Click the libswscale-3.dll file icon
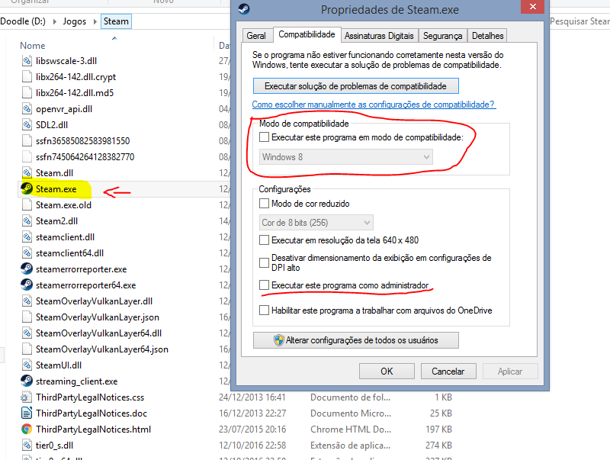The image size is (610, 460). (27, 61)
